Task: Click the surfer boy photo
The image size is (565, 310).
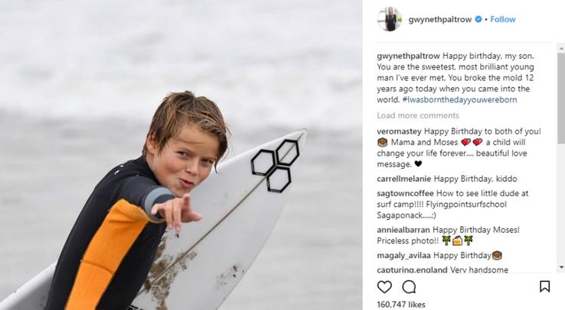Action: click(181, 155)
